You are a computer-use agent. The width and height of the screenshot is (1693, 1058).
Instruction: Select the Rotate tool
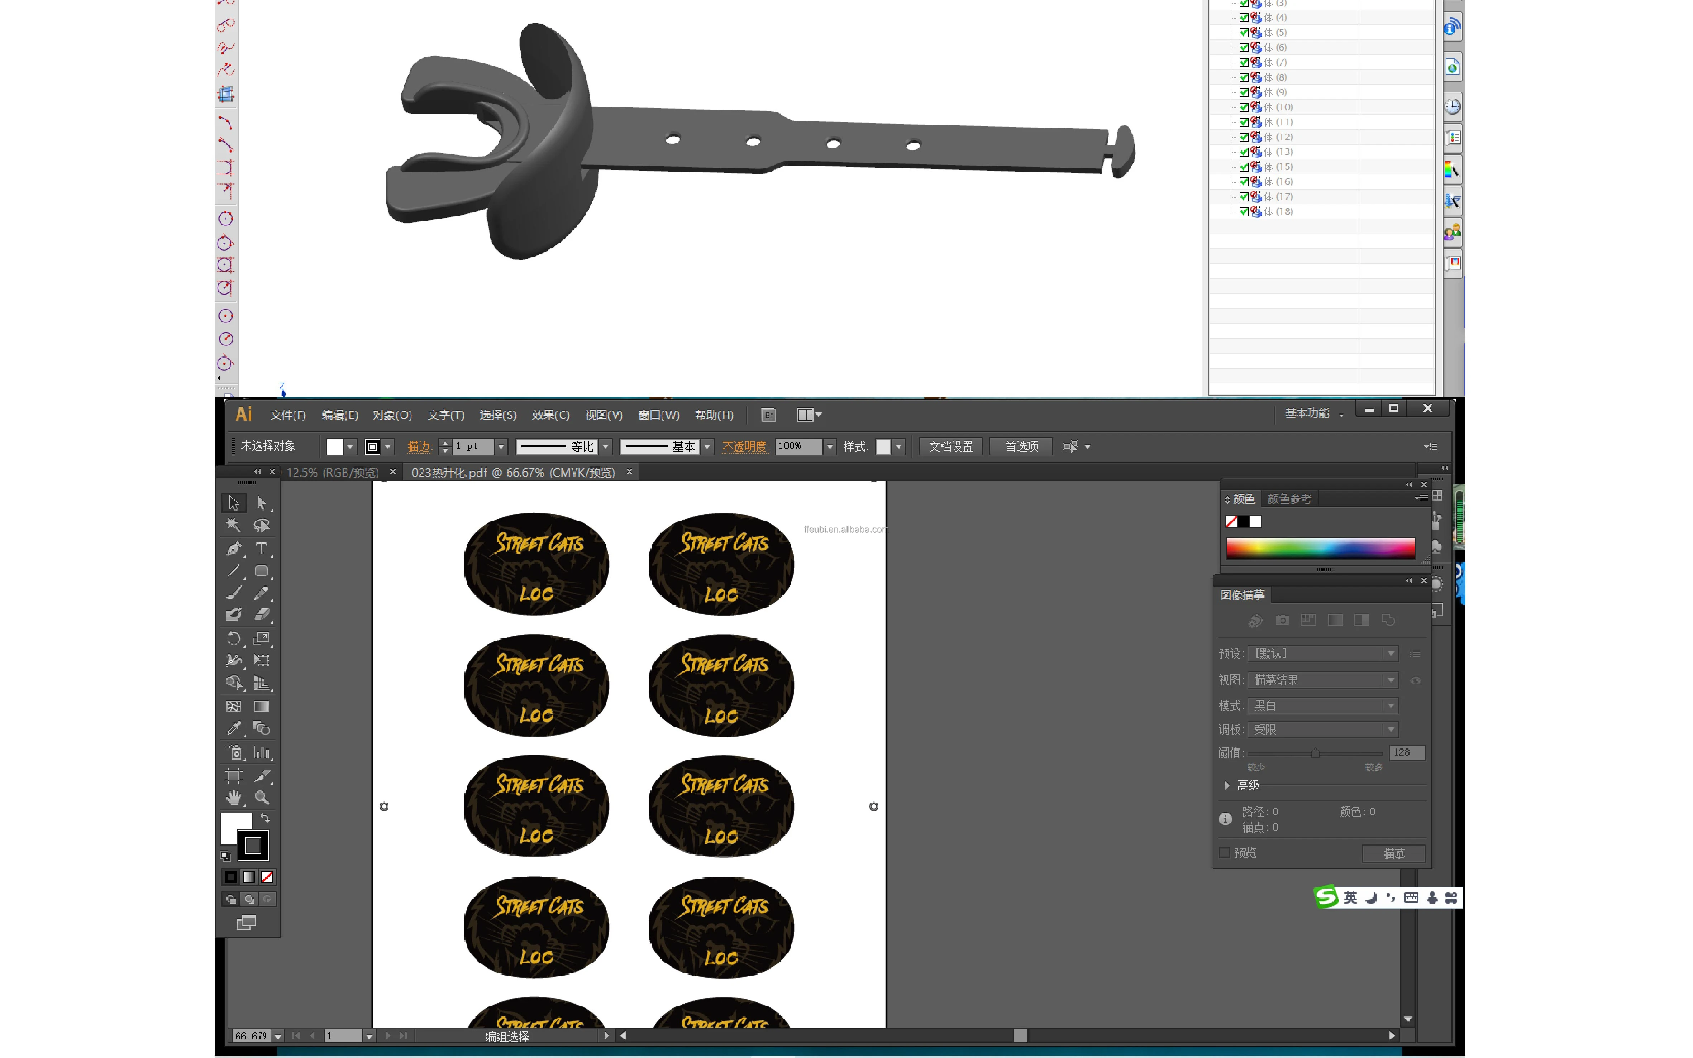[234, 638]
